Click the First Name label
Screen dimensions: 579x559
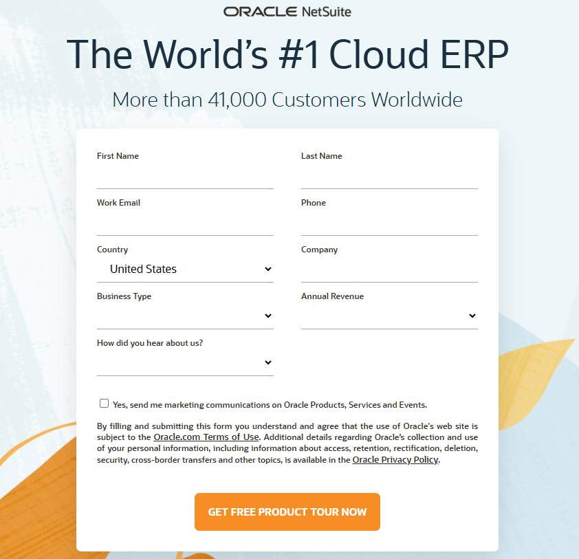coord(118,156)
